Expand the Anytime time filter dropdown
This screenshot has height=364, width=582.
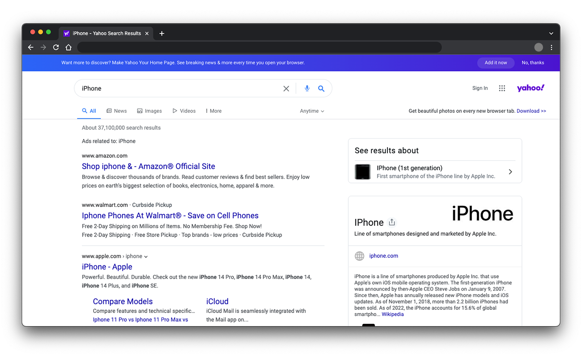coord(312,111)
